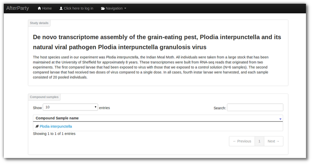
Task: Go to the Next page button
Action: (x=273, y=141)
